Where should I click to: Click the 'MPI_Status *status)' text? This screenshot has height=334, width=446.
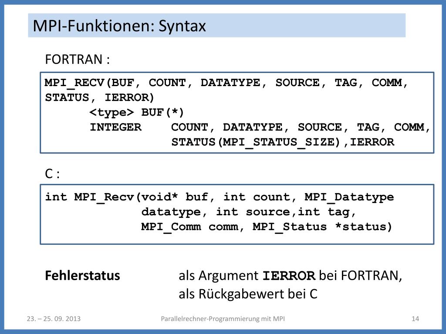point(323,227)
